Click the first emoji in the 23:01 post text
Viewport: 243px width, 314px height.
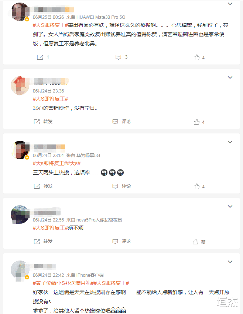point(104,172)
